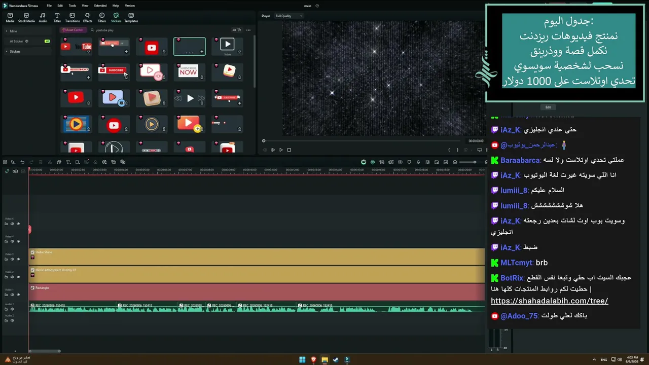Open the Media panel
Image resolution: width=649 pixels, height=365 pixels.
10,18
